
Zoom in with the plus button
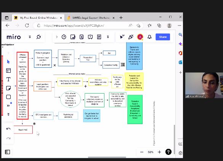click(x=159, y=152)
